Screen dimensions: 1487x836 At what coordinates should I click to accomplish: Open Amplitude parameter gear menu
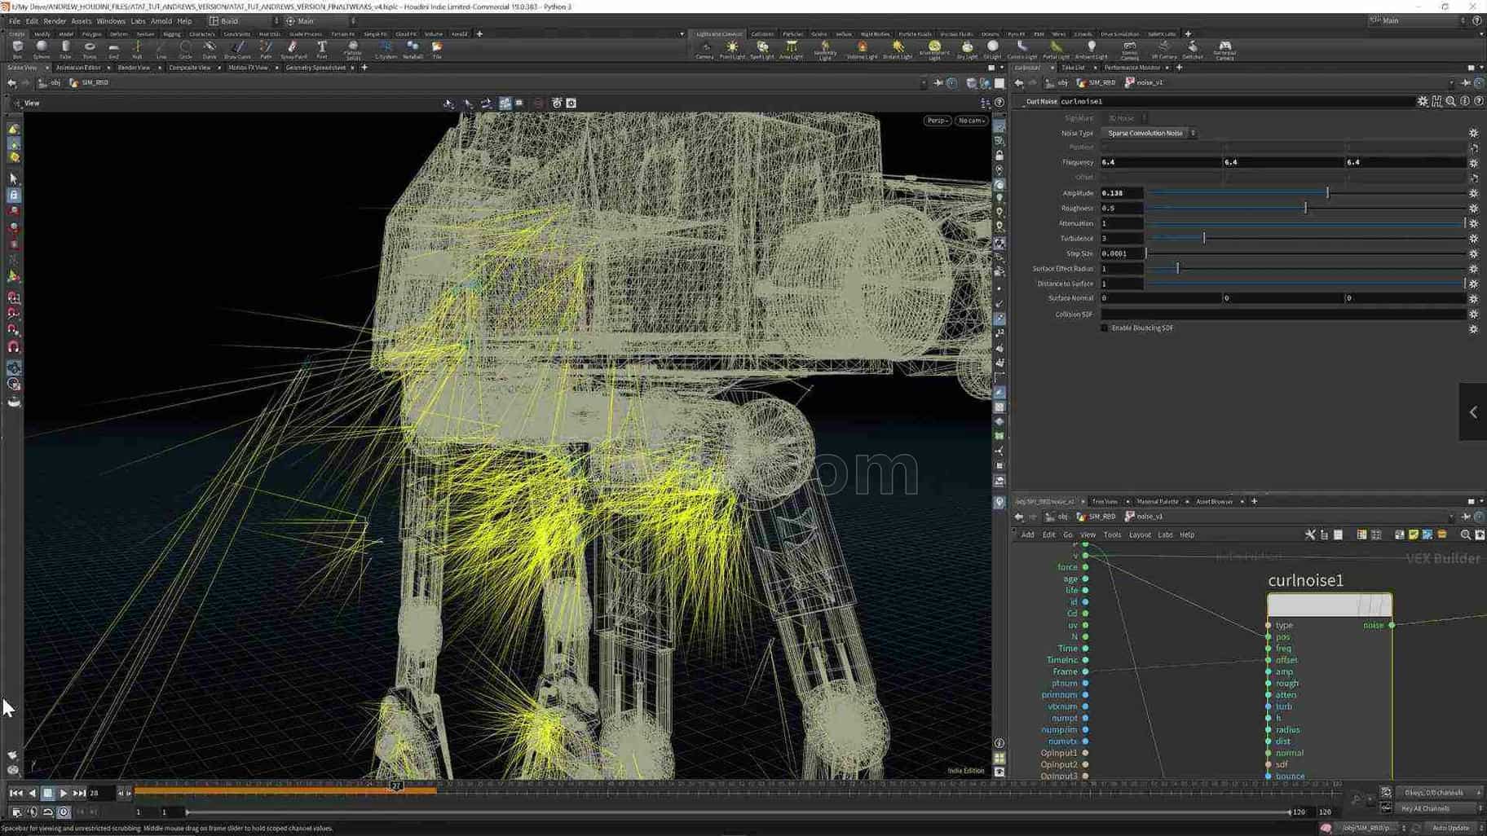tap(1473, 193)
